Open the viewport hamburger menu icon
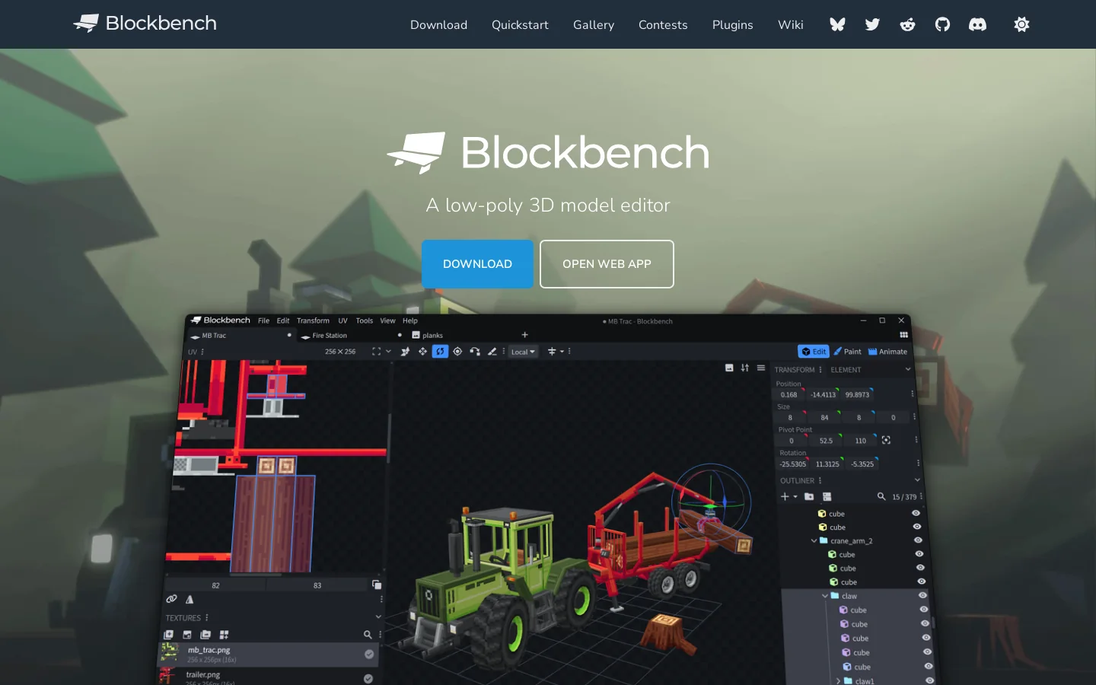This screenshot has width=1096, height=685. (x=761, y=368)
